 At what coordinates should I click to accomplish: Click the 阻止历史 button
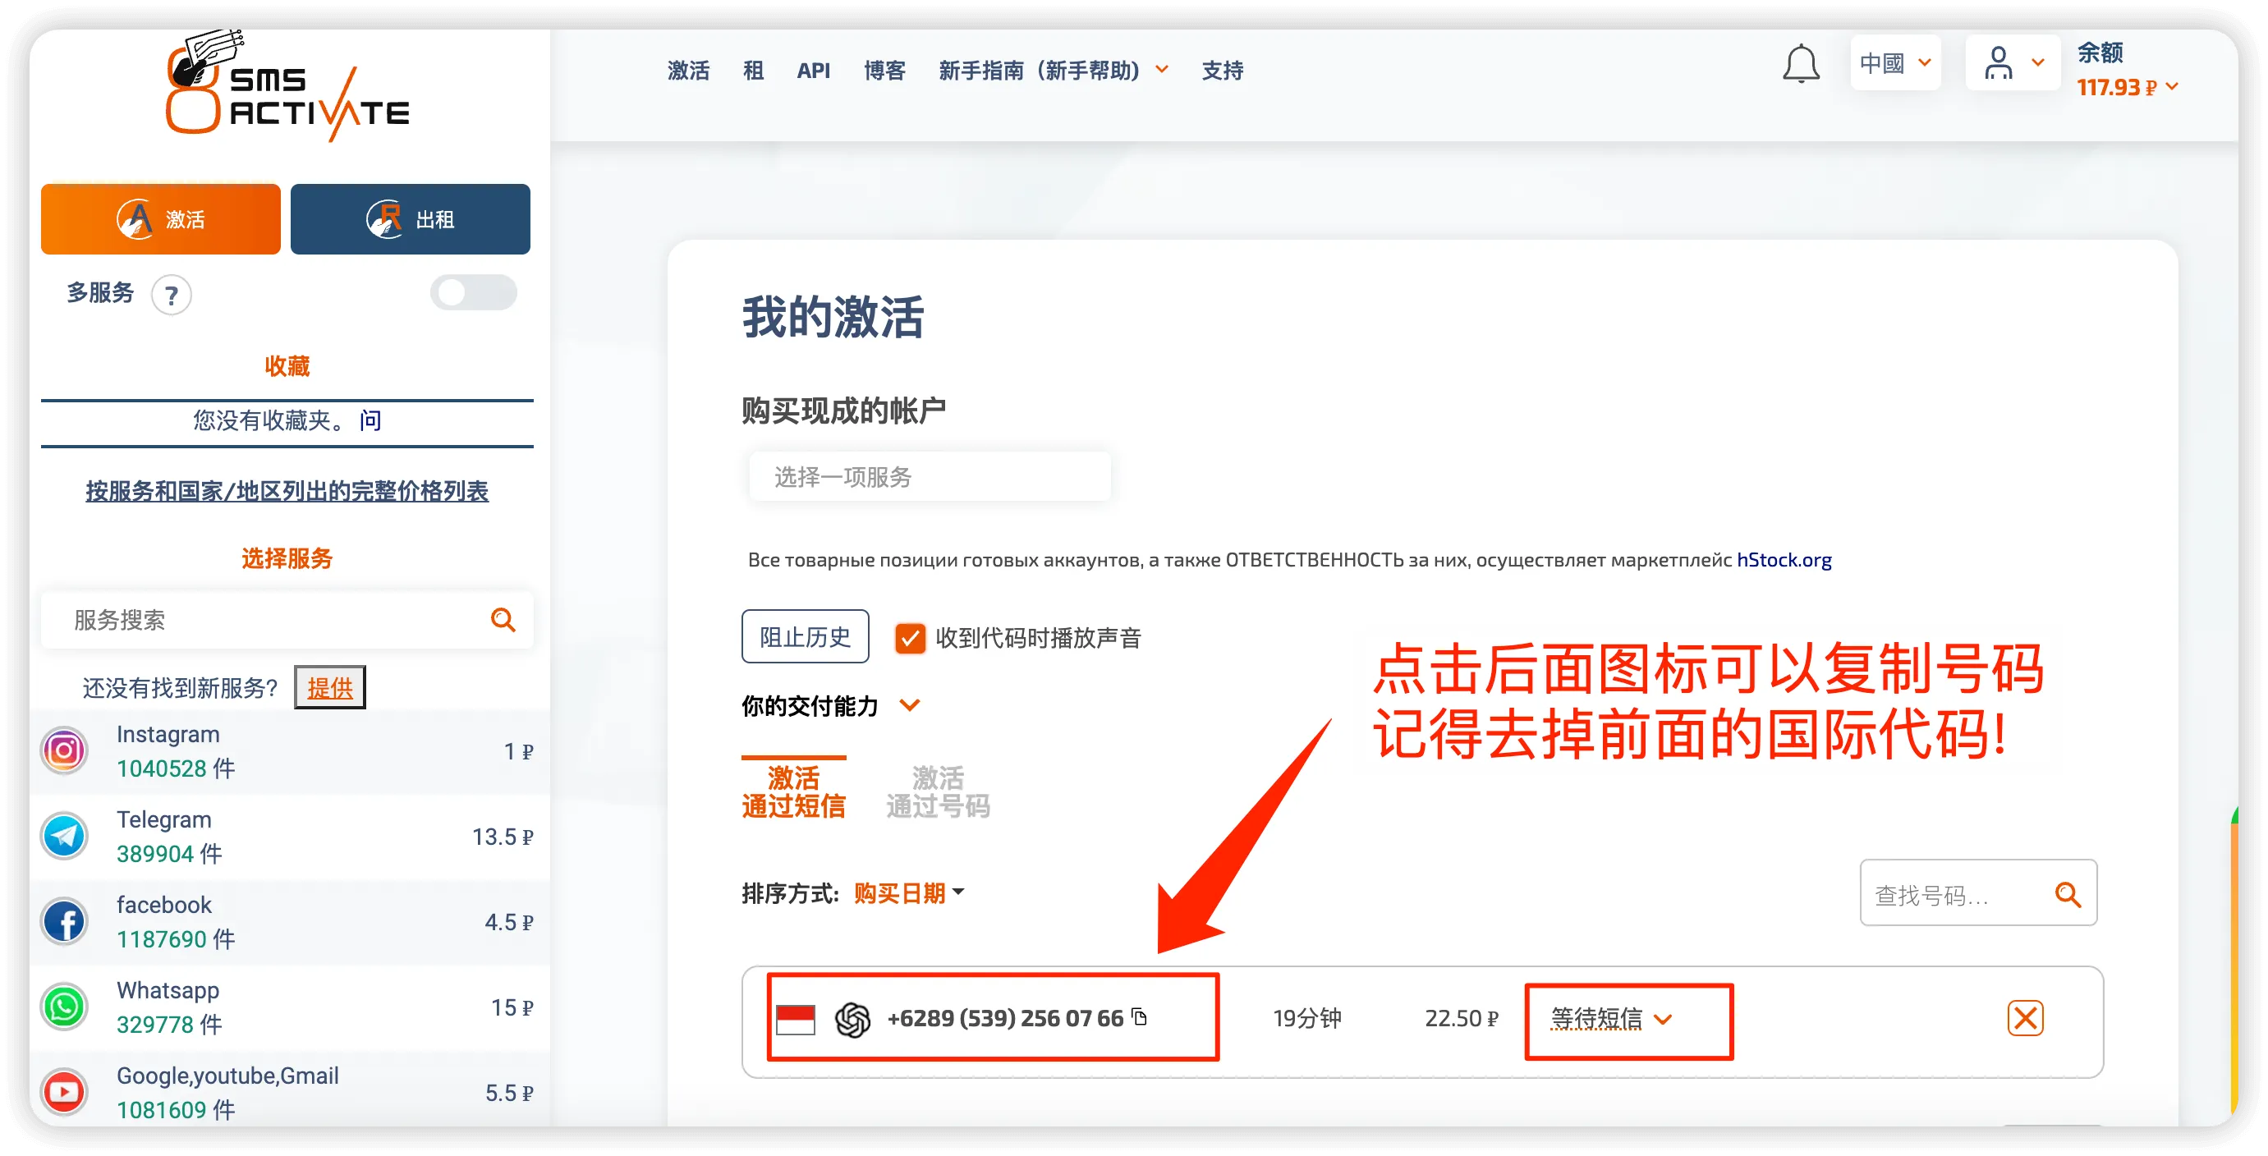805,636
